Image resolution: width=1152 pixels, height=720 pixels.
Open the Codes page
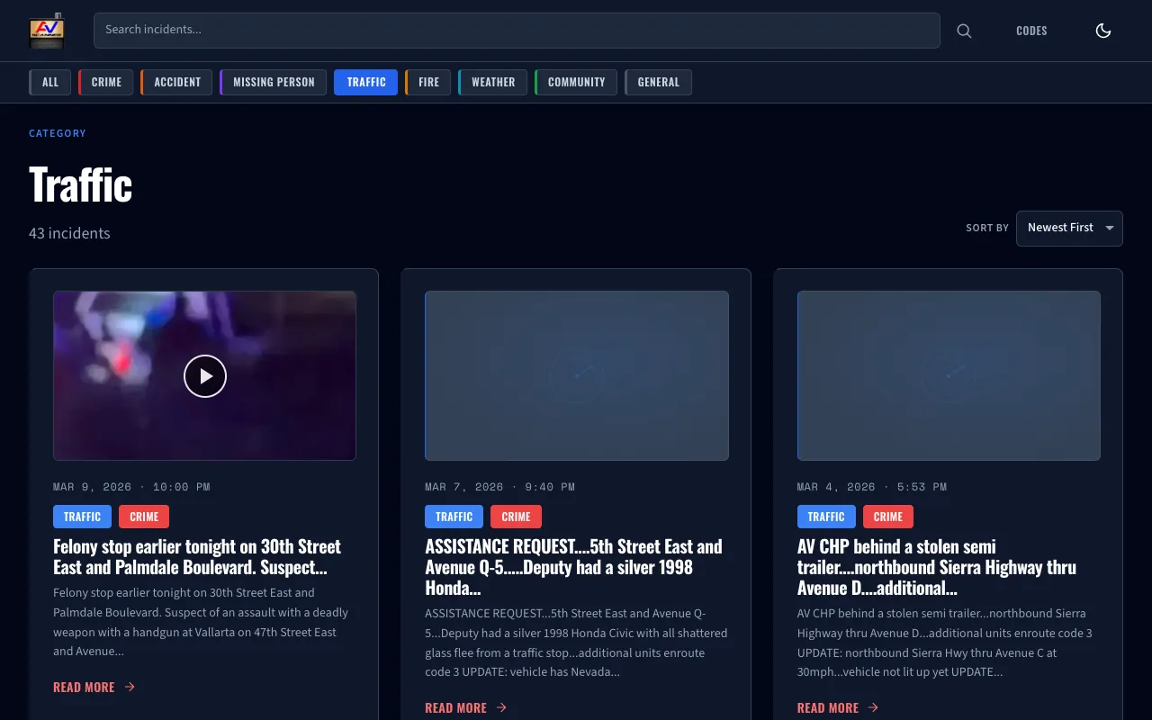pos(1031,31)
